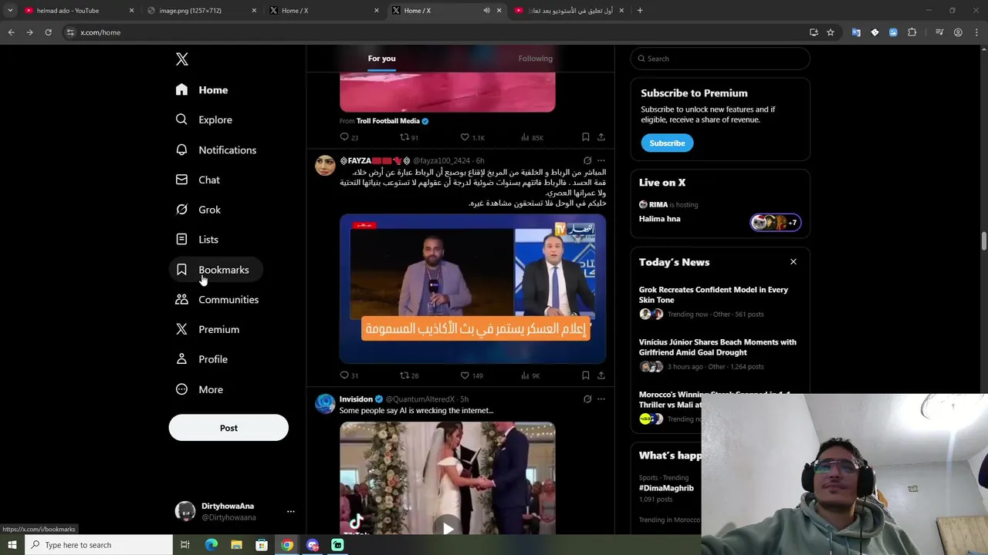Viewport: 988px width, 555px height.
Task: Reply to FAYZA's post with 31 replies
Action: (349, 375)
